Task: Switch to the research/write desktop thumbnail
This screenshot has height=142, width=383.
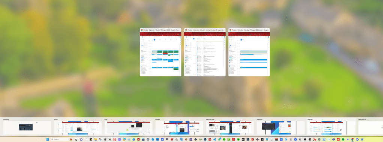Action: pyautogui.click(x=230, y=128)
